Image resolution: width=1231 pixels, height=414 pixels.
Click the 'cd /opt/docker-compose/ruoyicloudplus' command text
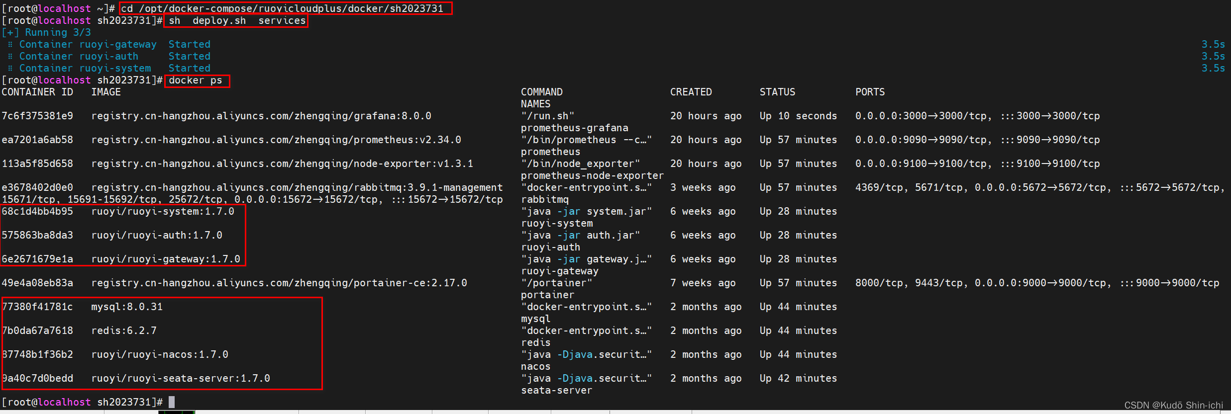tap(282, 8)
